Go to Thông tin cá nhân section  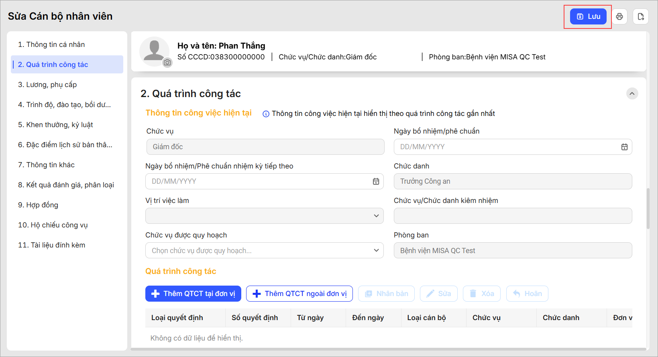point(51,45)
